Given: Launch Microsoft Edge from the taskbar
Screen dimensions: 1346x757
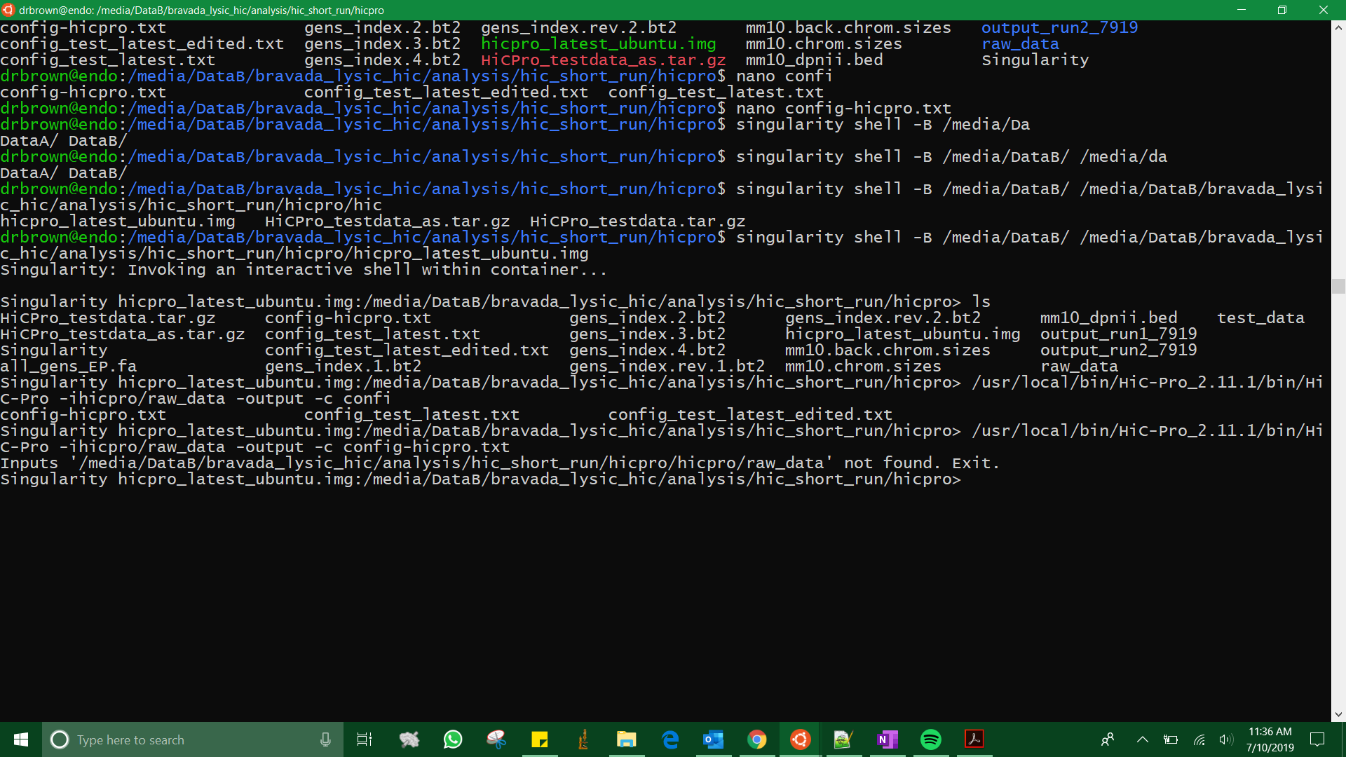Looking at the screenshot, I should click(670, 739).
